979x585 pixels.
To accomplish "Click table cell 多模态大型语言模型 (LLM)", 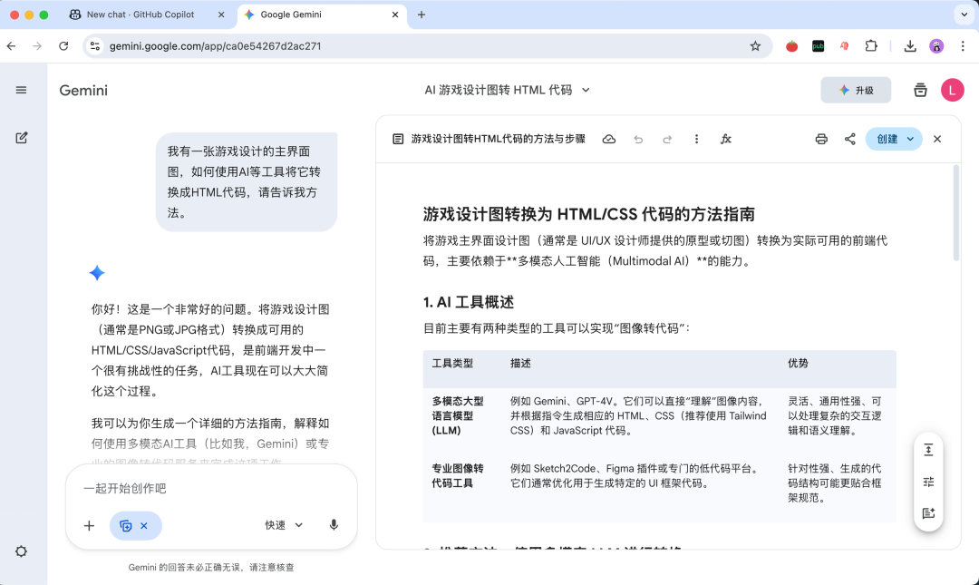I will tap(458, 415).
